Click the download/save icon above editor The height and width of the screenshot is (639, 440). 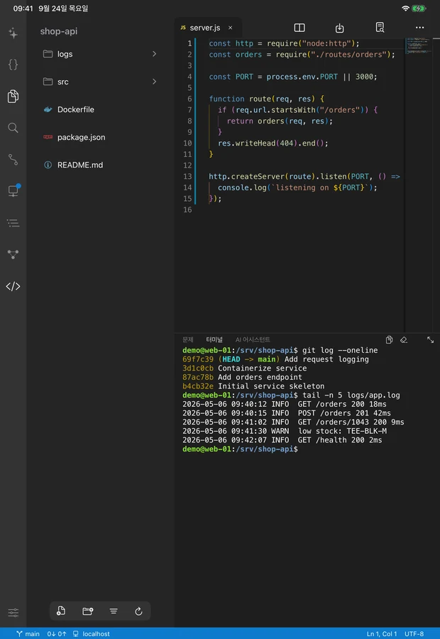click(x=339, y=28)
